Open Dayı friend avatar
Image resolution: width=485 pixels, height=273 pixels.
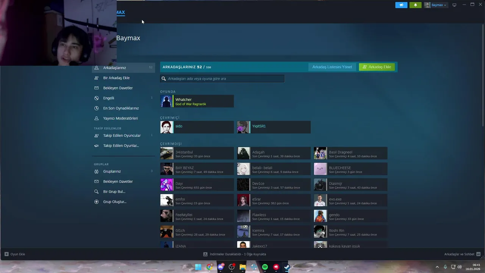[166, 185]
